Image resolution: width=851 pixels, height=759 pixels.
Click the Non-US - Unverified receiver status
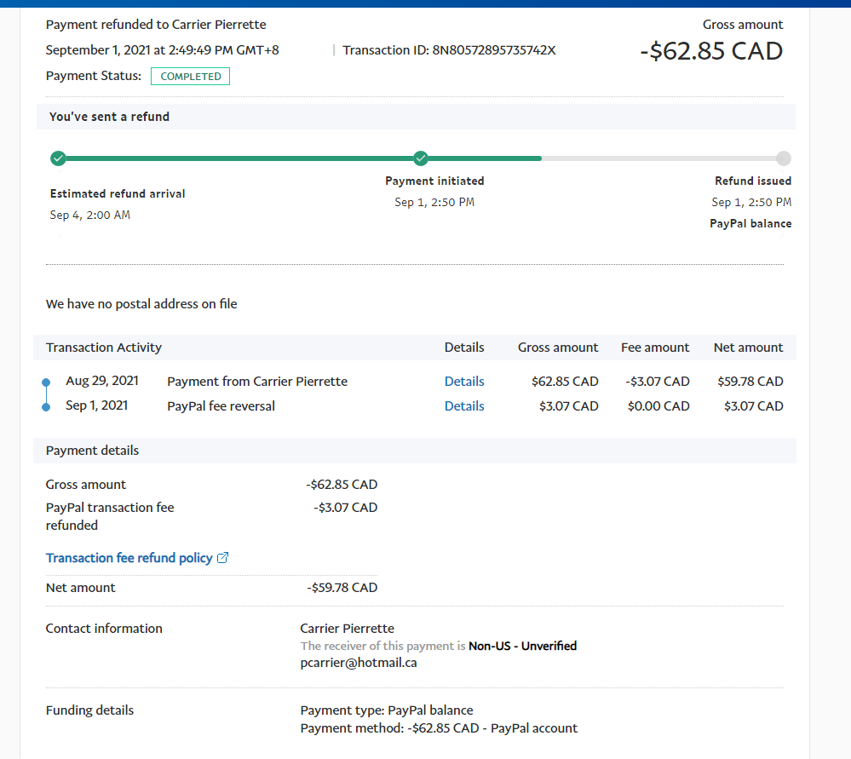[x=522, y=646]
